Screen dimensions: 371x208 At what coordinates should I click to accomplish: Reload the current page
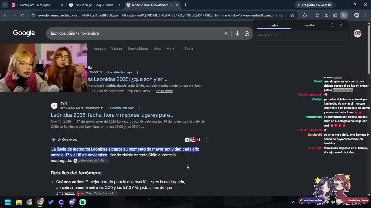click(x=23, y=15)
